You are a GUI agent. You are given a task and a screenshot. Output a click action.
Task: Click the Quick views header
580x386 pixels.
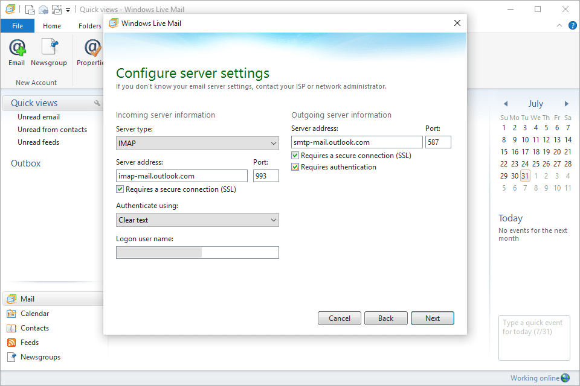click(x=34, y=103)
